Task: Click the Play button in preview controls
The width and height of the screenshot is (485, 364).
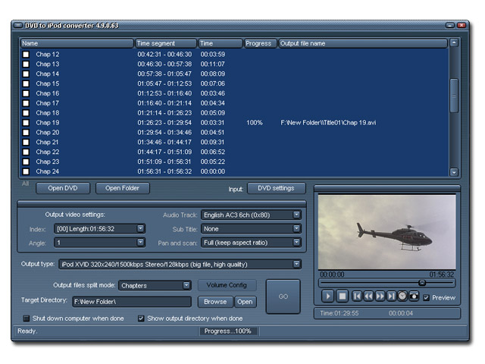Action: click(328, 297)
